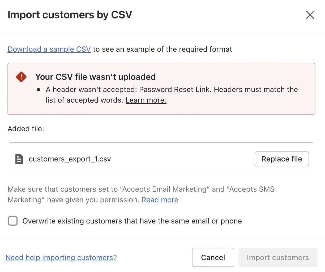Click the Password Reset Link error message
Image resolution: width=325 pixels, height=272 pixels.
coord(172,90)
